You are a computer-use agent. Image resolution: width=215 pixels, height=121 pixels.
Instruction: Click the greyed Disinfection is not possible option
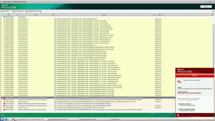(x=190, y=99)
